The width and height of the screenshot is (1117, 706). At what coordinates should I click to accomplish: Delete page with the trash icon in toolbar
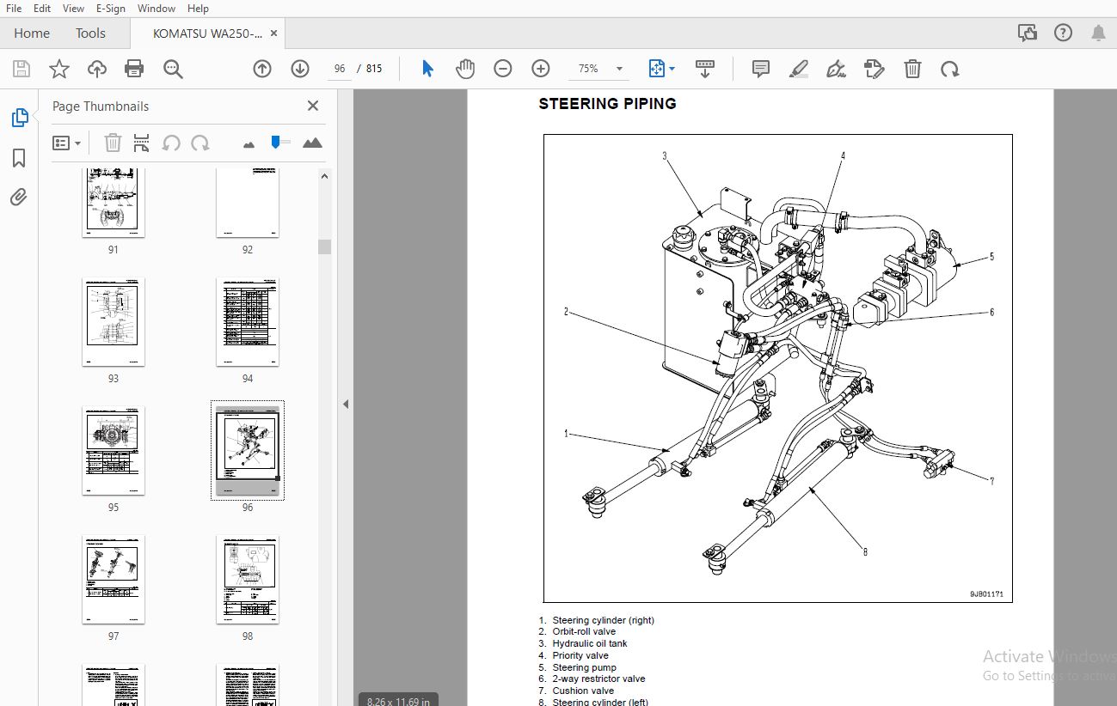912,69
